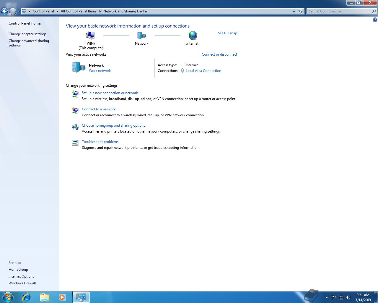Click Troubleshoot problems link
This screenshot has width=378, height=303.
(100, 142)
